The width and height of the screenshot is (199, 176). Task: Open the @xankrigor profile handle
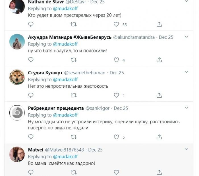tap(98, 108)
